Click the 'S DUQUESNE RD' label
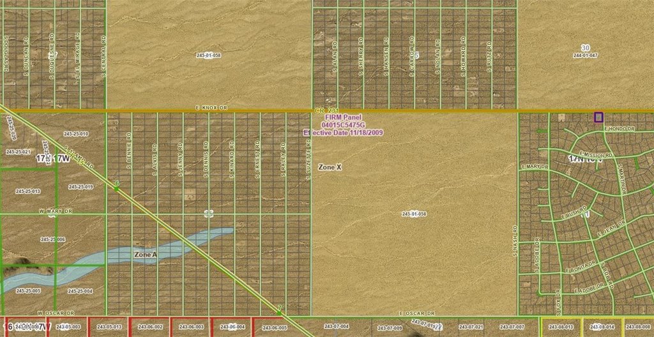The image size is (654, 337). 52,57
